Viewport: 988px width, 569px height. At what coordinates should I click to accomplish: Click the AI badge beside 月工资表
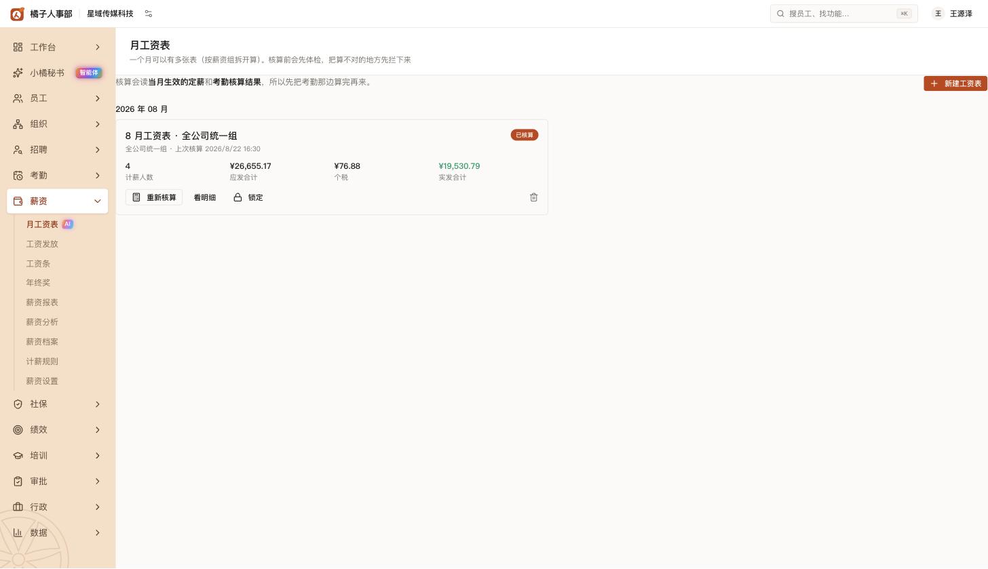pyautogui.click(x=67, y=224)
